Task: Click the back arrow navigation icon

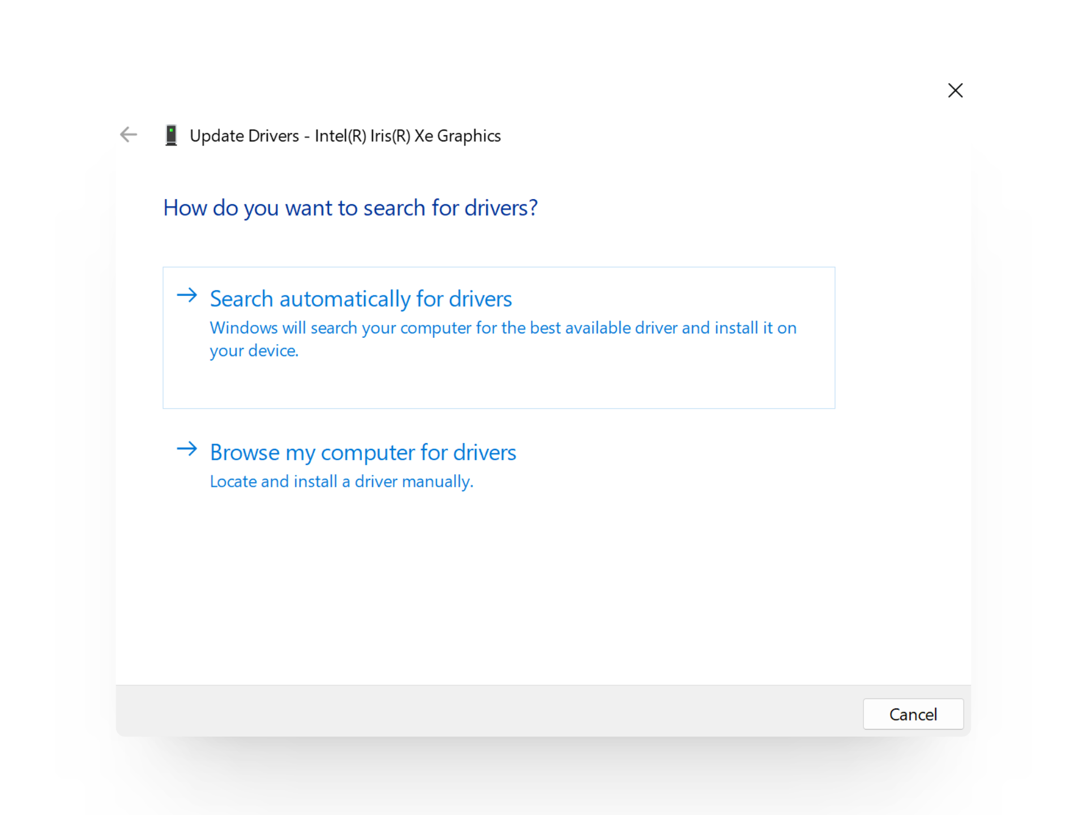Action: pos(128,135)
